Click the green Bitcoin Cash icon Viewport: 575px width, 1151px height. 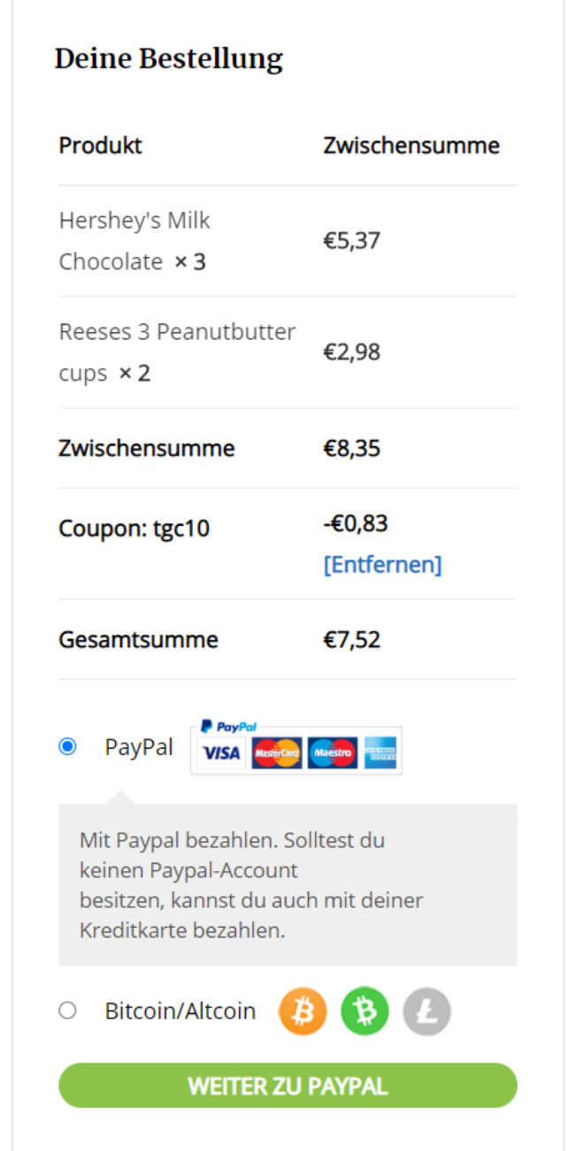point(364,1011)
